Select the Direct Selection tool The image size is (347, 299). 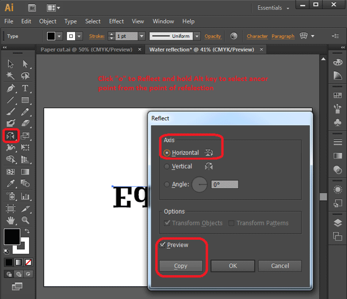pos(25,64)
